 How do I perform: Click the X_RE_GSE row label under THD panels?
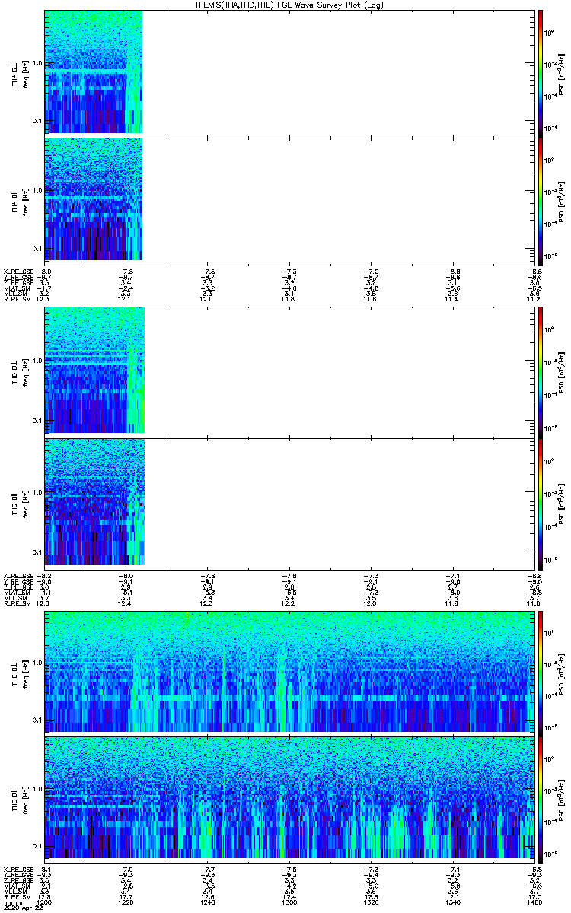(17, 574)
